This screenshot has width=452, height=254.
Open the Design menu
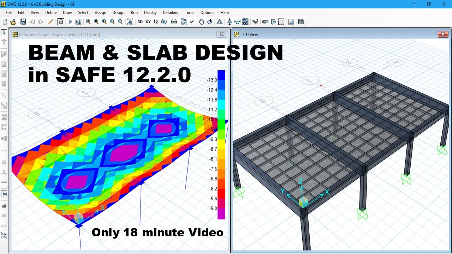118,12
